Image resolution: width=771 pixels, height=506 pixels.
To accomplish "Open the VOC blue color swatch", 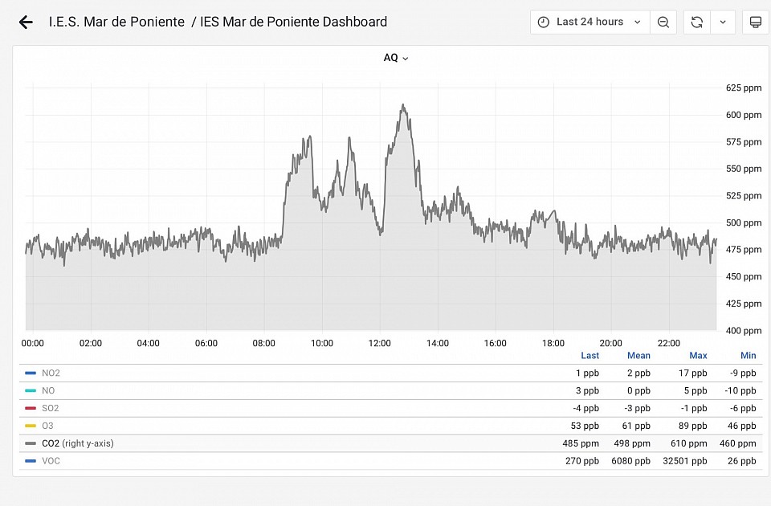I will [31, 461].
